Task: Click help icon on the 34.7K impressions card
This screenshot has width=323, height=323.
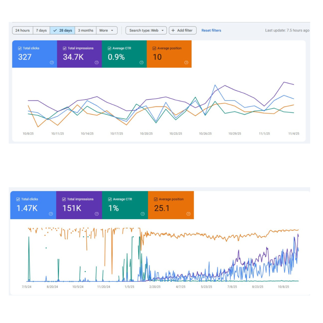Action: [97, 62]
